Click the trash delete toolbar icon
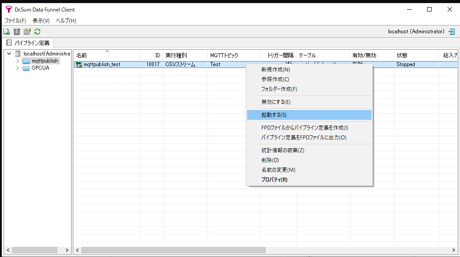 point(17,32)
